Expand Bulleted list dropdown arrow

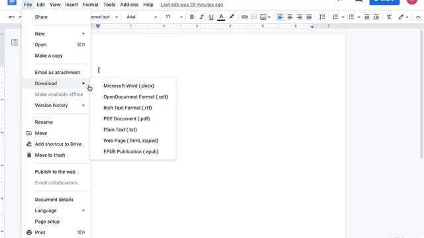[358, 17]
